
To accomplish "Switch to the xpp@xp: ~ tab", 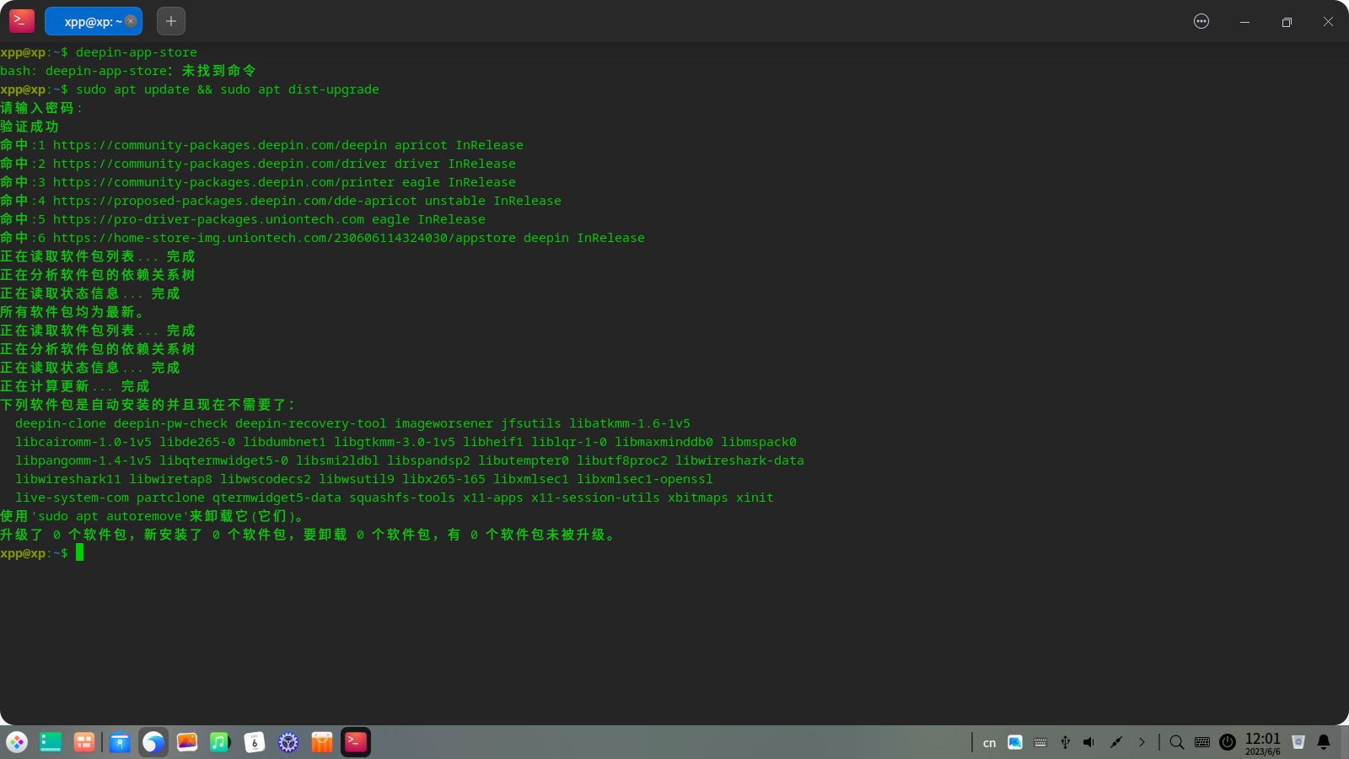I will [x=93, y=21].
